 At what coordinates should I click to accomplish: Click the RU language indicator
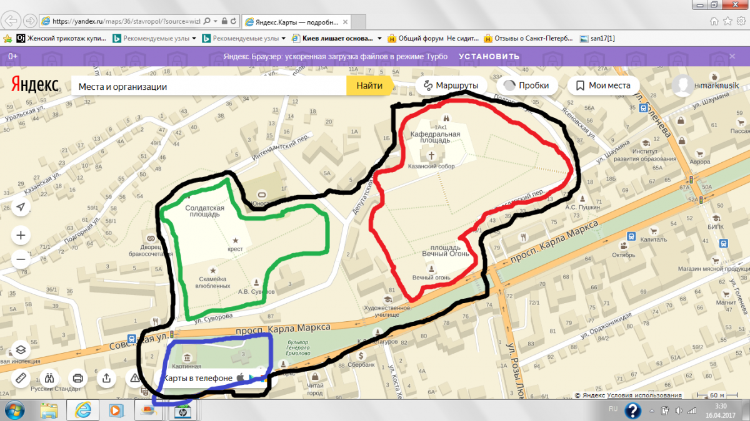coord(614,409)
